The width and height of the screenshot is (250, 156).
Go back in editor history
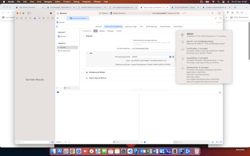[x=62, y=18]
